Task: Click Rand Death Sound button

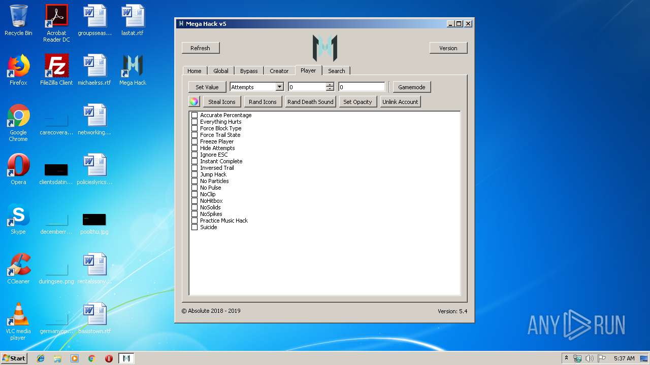Action: tap(310, 102)
